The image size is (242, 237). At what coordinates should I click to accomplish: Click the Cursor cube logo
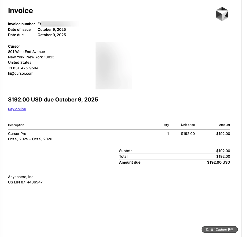pyautogui.click(x=222, y=14)
